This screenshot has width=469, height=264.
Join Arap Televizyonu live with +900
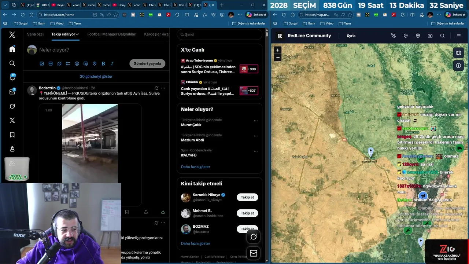249,69
